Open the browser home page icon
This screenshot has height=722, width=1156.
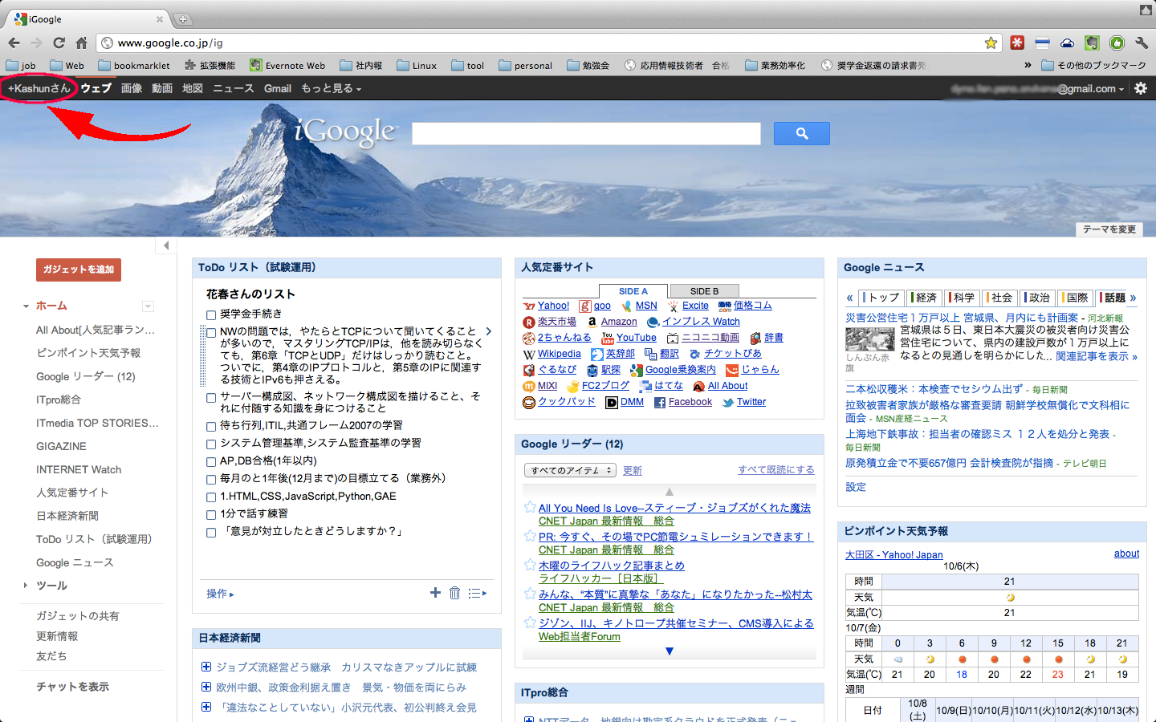point(81,43)
